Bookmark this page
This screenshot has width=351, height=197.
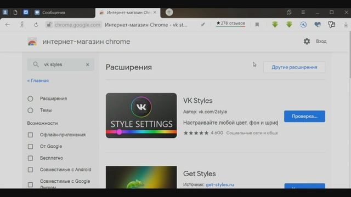coord(257,25)
